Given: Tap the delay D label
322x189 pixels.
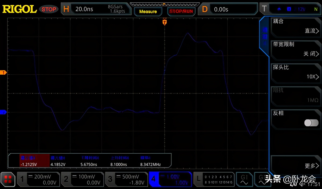Looking at the screenshot, I should (x=204, y=9).
